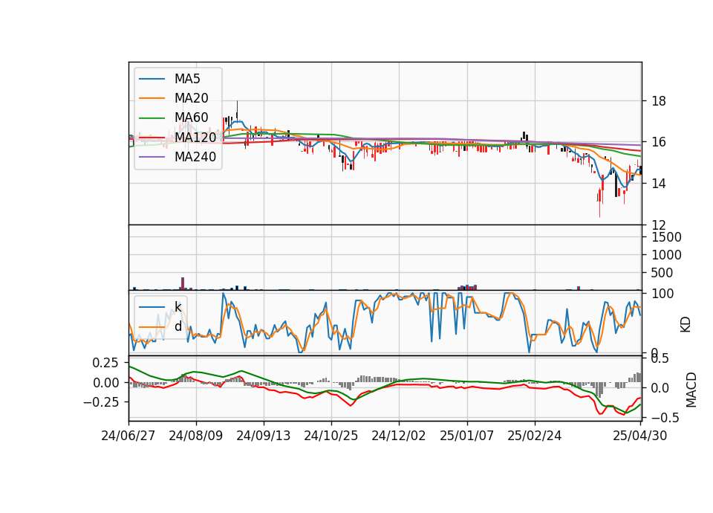
Task: Click the k legend label in KD panel
Action: tap(178, 307)
